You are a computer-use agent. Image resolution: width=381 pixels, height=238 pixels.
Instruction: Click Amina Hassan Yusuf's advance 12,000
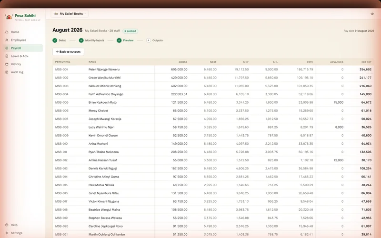click(x=339, y=160)
